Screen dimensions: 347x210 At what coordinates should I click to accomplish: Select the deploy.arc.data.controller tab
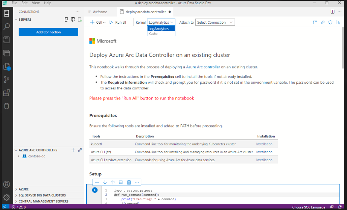pyautogui.click(x=145, y=12)
